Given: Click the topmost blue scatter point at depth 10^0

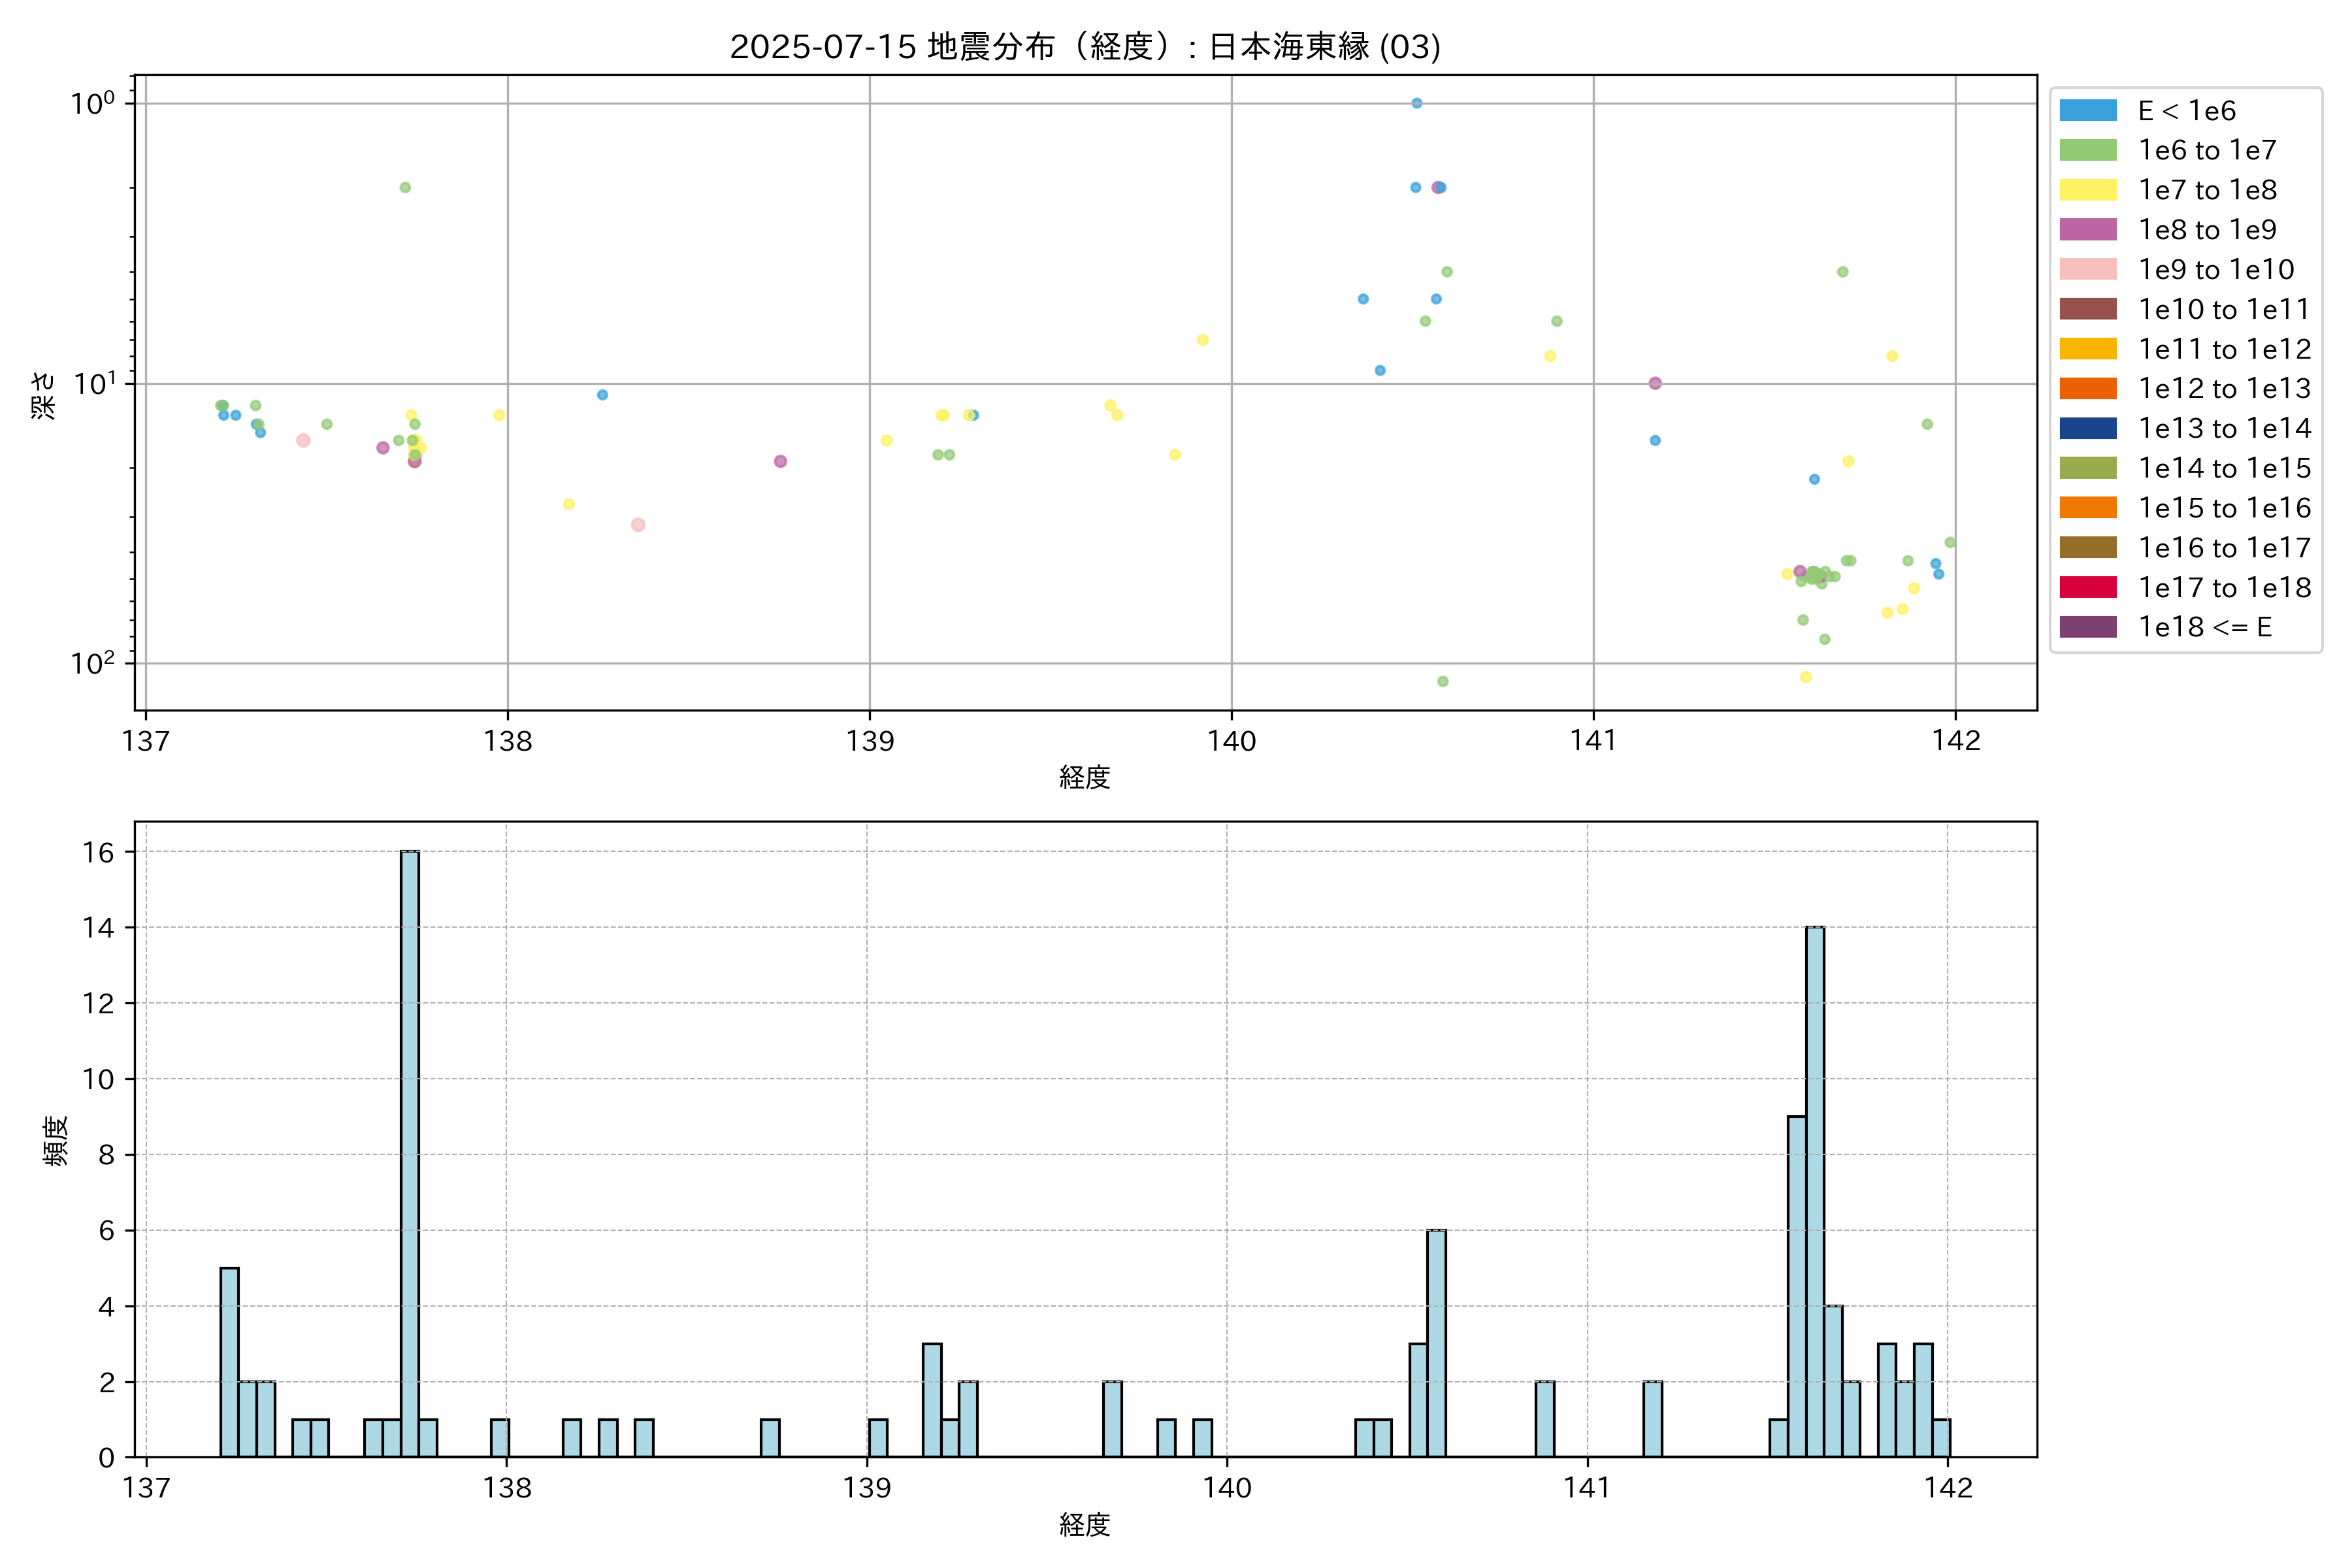Looking at the screenshot, I should pos(1416,103).
